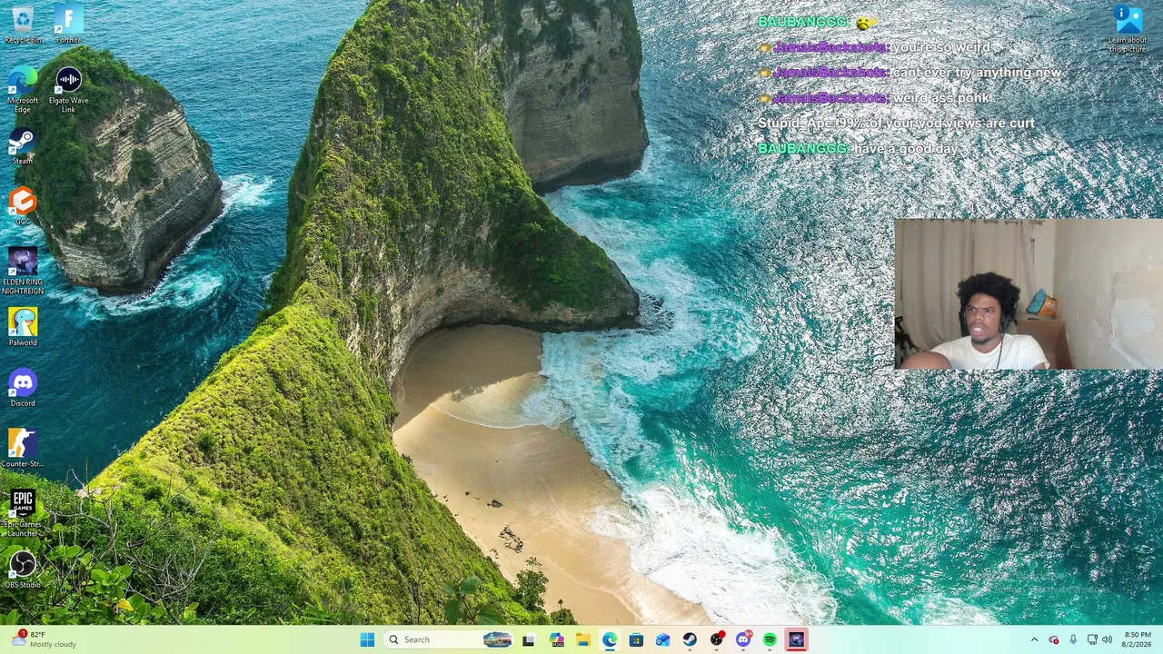
Task: Launch Fortnite from the desktop shortcut
Action: [68, 25]
